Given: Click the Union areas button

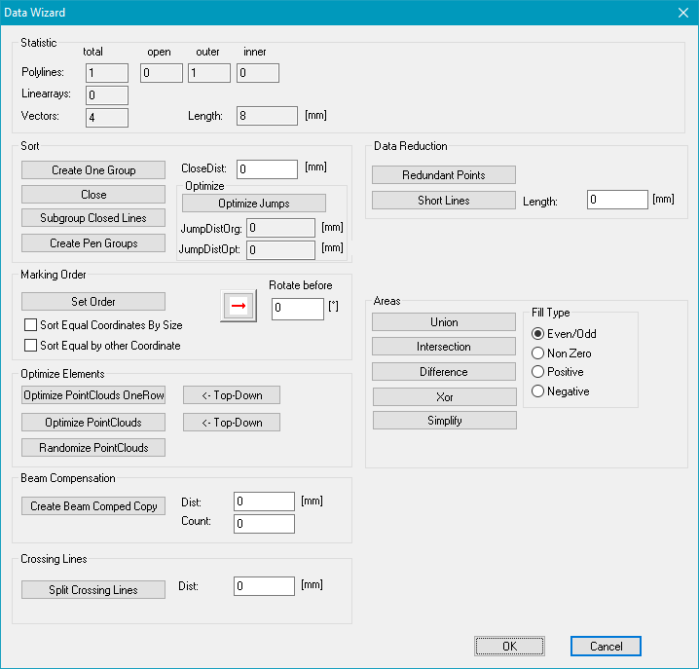Looking at the screenshot, I should (x=444, y=322).
